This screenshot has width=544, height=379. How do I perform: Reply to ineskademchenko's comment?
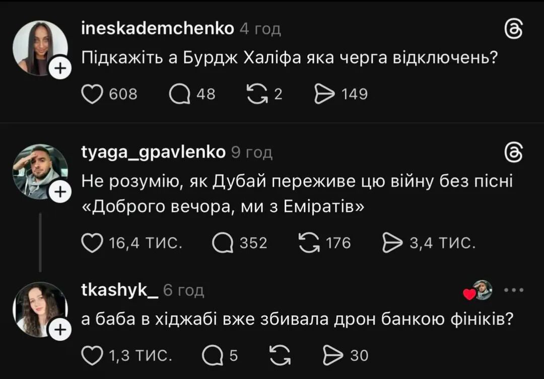[x=180, y=93]
